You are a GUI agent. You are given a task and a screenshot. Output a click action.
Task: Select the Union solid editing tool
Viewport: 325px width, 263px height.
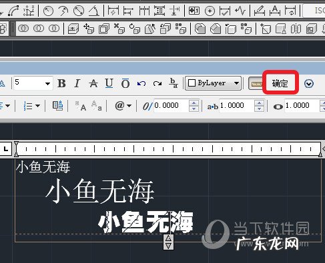[x=23, y=29]
